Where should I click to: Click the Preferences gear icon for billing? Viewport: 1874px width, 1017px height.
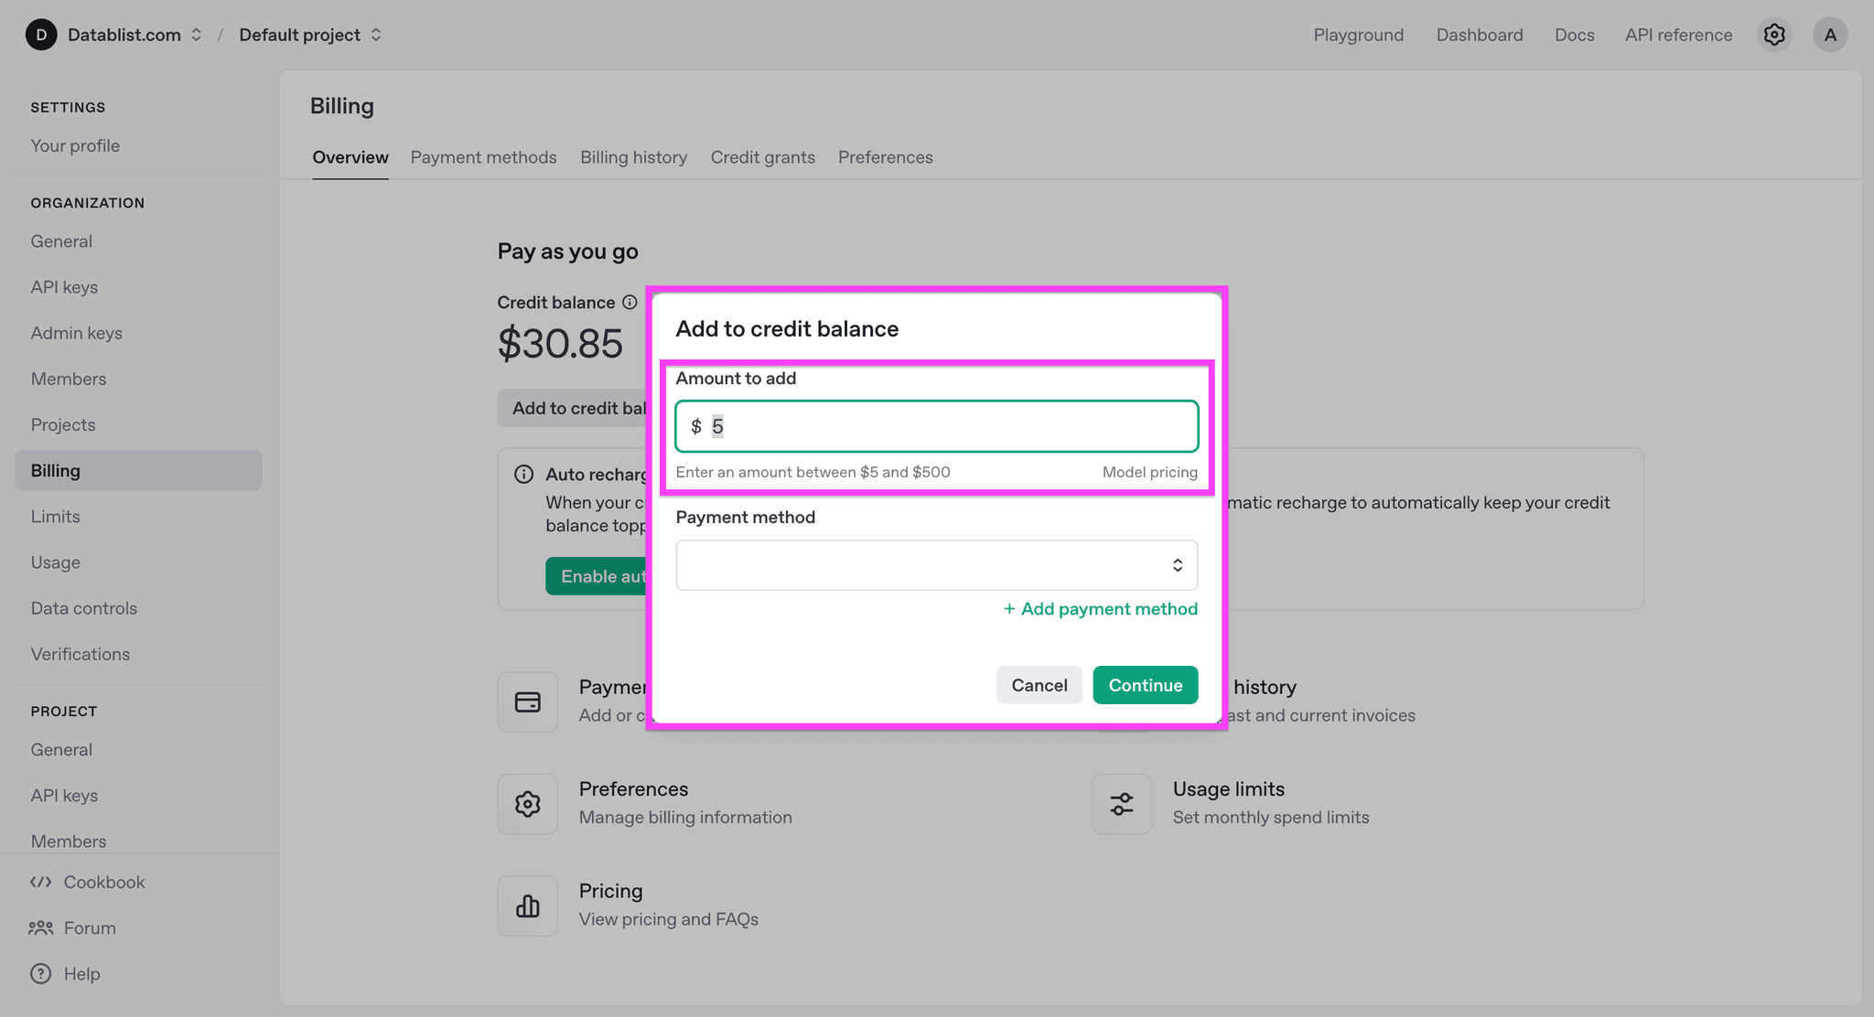click(528, 804)
